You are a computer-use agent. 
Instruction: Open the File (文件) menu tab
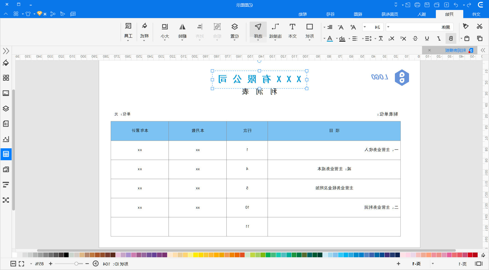click(x=476, y=14)
